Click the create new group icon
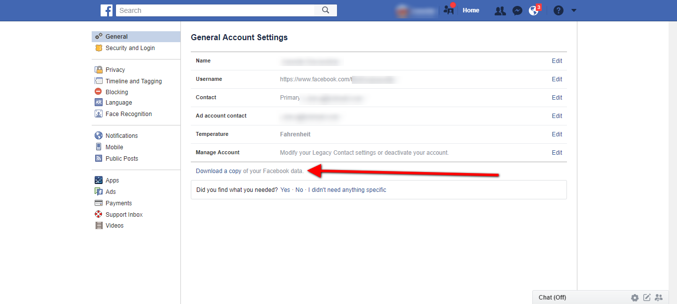Viewport: 677px width, 304px height. pos(659,298)
